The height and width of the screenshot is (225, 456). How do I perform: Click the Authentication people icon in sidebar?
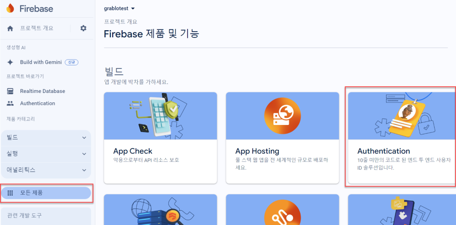(10, 103)
